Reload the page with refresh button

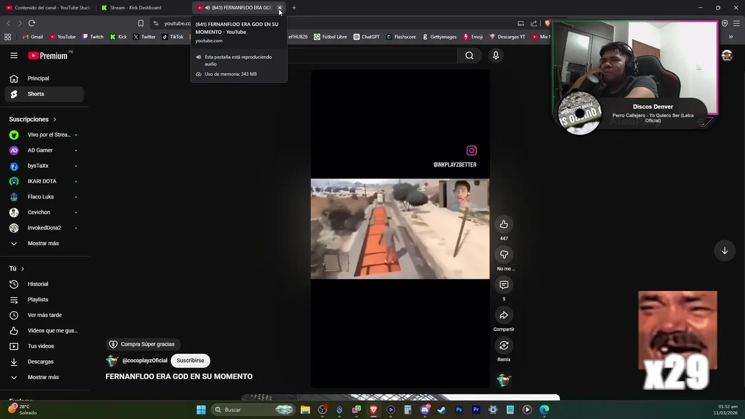tap(31, 23)
